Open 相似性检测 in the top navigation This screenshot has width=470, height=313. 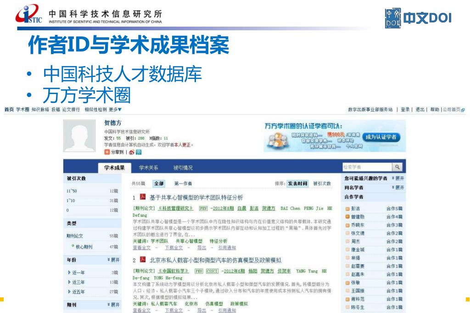[95, 110]
